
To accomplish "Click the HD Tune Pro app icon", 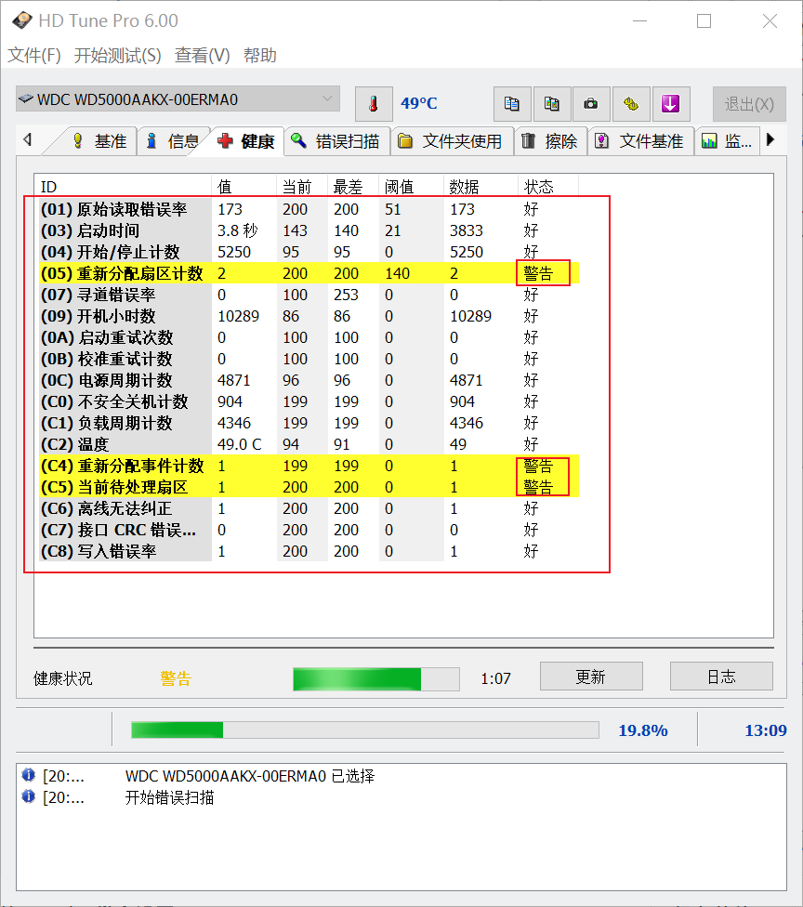I will tap(22, 20).
